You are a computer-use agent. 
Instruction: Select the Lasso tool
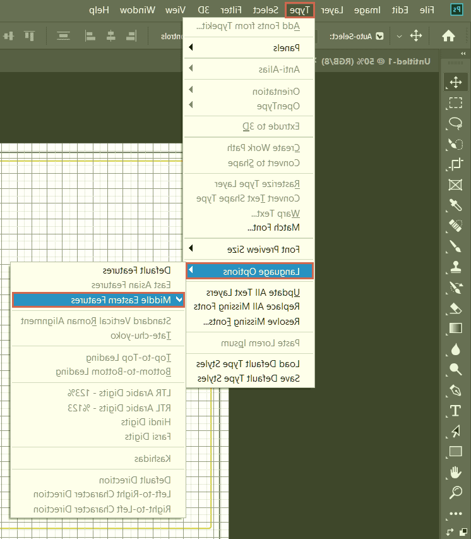point(455,123)
